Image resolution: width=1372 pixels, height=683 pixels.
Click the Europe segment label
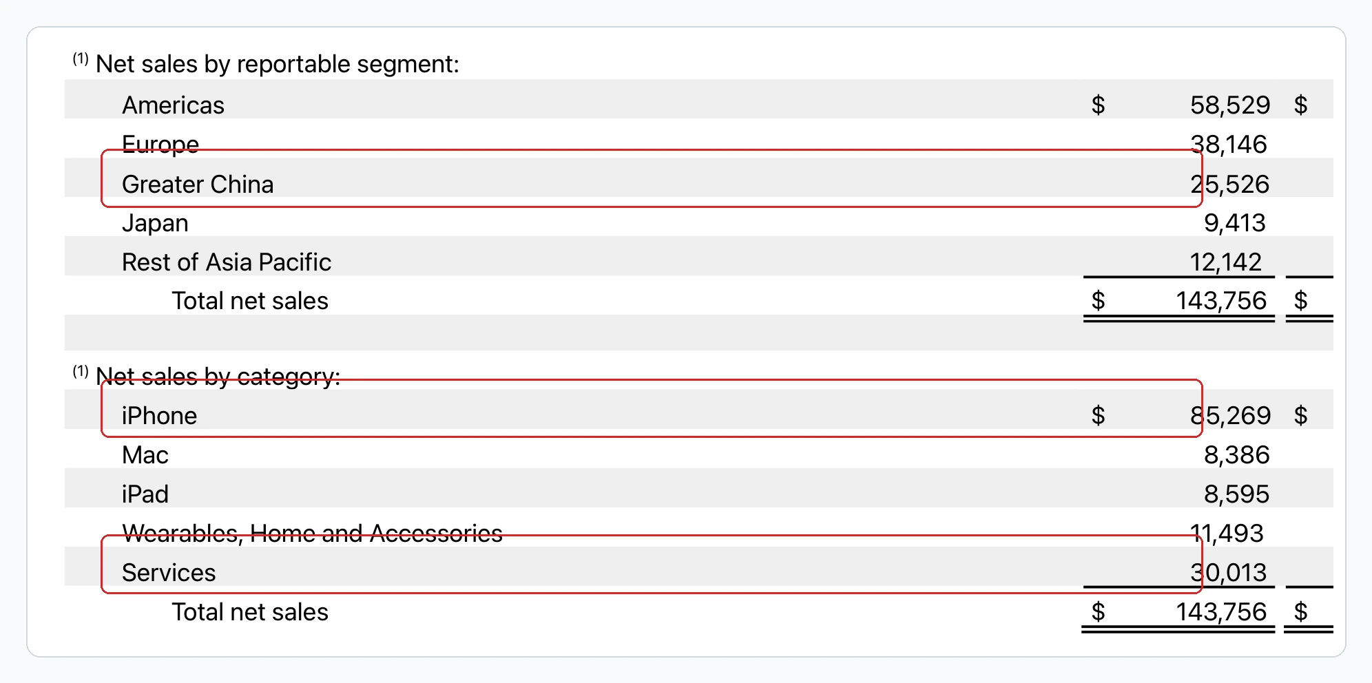(x=160, y=144)
